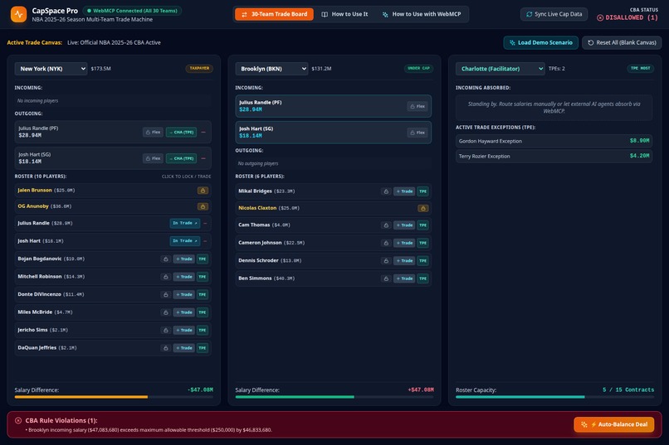Lock Donte DiVincenzo with the padlock icon
669x445 pixels.
pos(166,295)
